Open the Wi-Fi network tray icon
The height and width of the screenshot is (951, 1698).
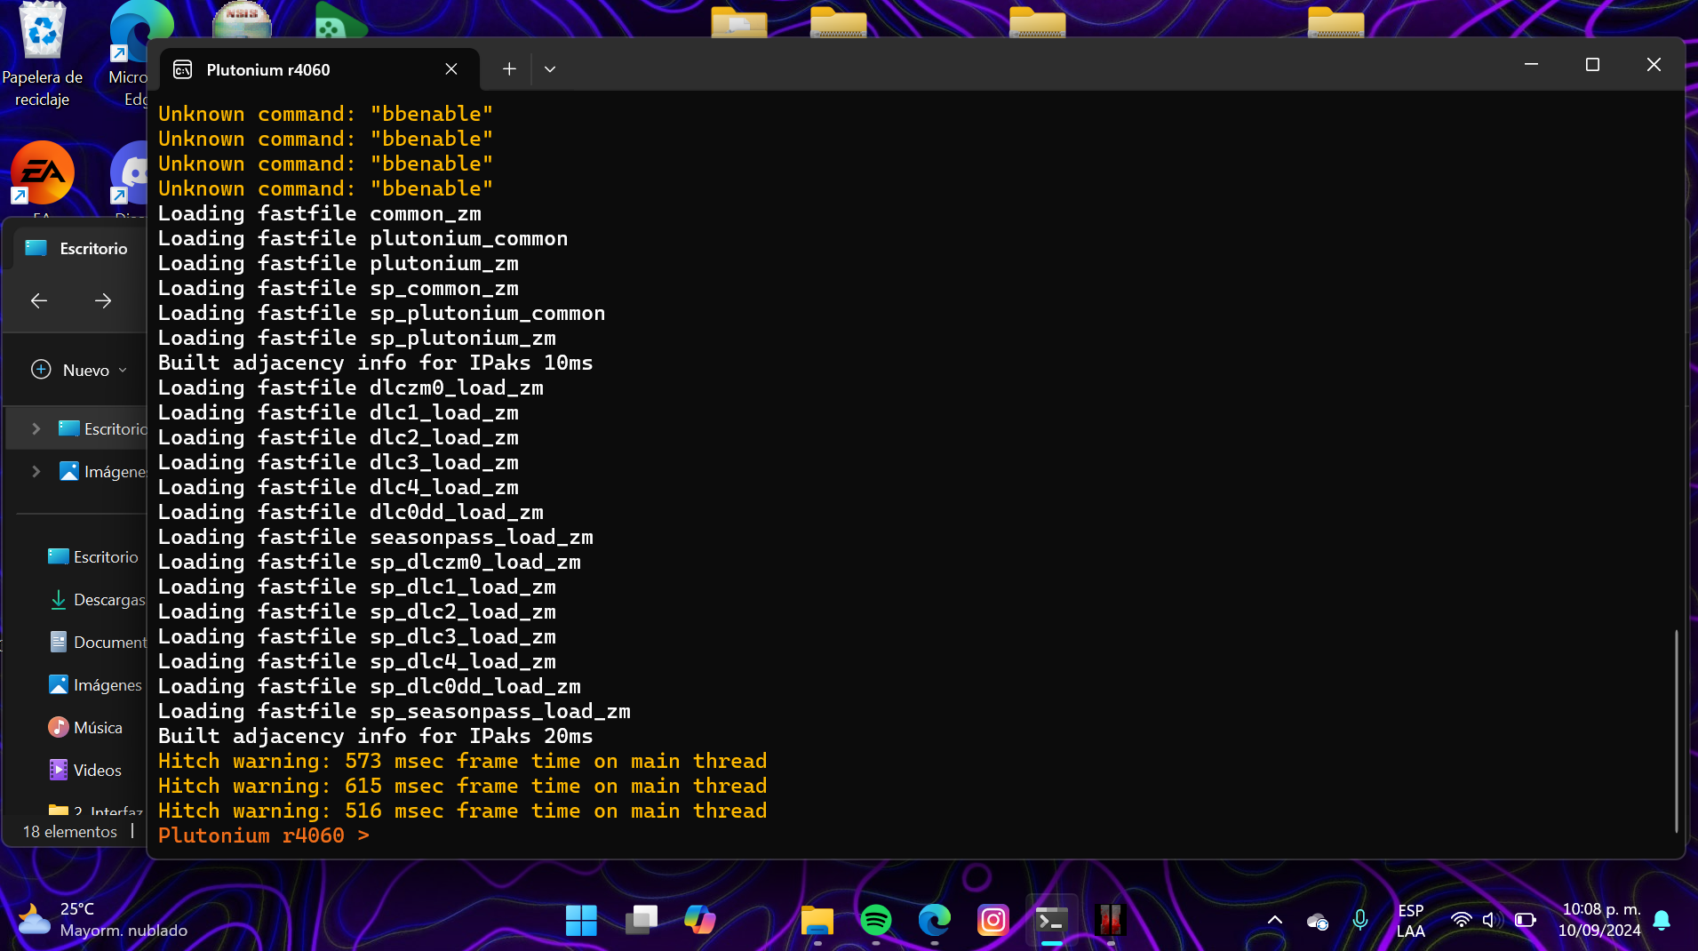[1461, 921]
